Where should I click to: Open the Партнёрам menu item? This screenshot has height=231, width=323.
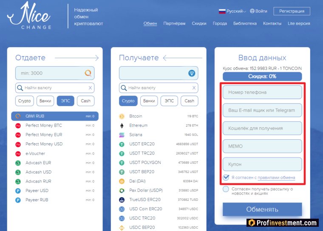tap(174, 23)
